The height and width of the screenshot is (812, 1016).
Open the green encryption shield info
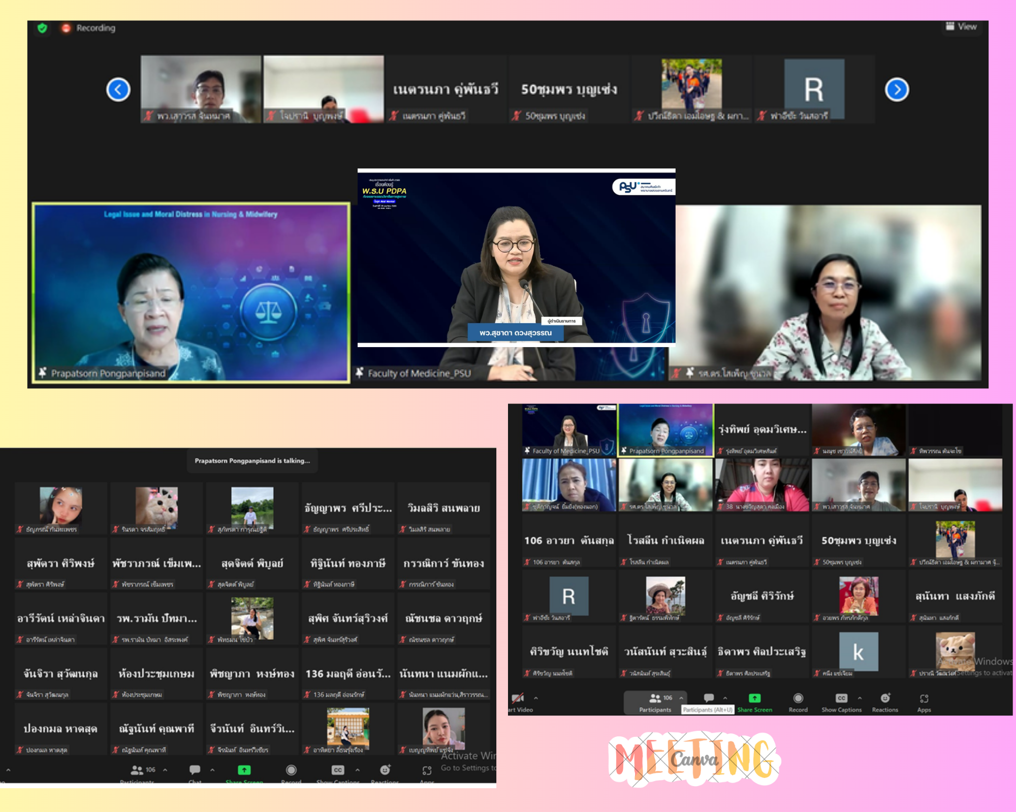pos(42,28)
